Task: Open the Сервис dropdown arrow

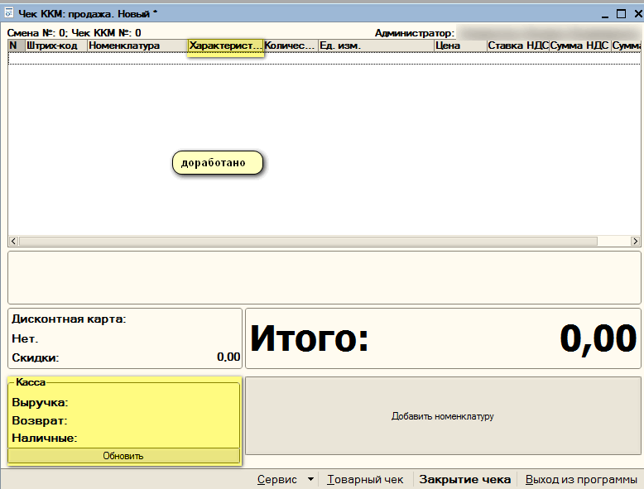Action: 310,480
